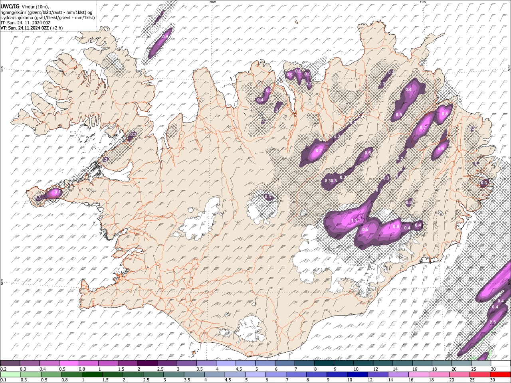Pick the palest green swatch starting the rain legend
The width and height of the screenshot is (511, 383).
point(10,374)
